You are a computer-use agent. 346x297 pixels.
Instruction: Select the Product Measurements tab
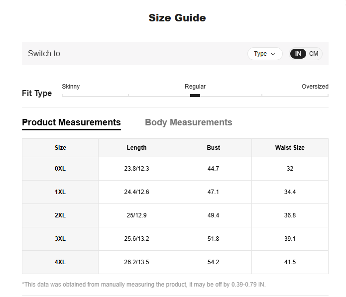[71, 122]
